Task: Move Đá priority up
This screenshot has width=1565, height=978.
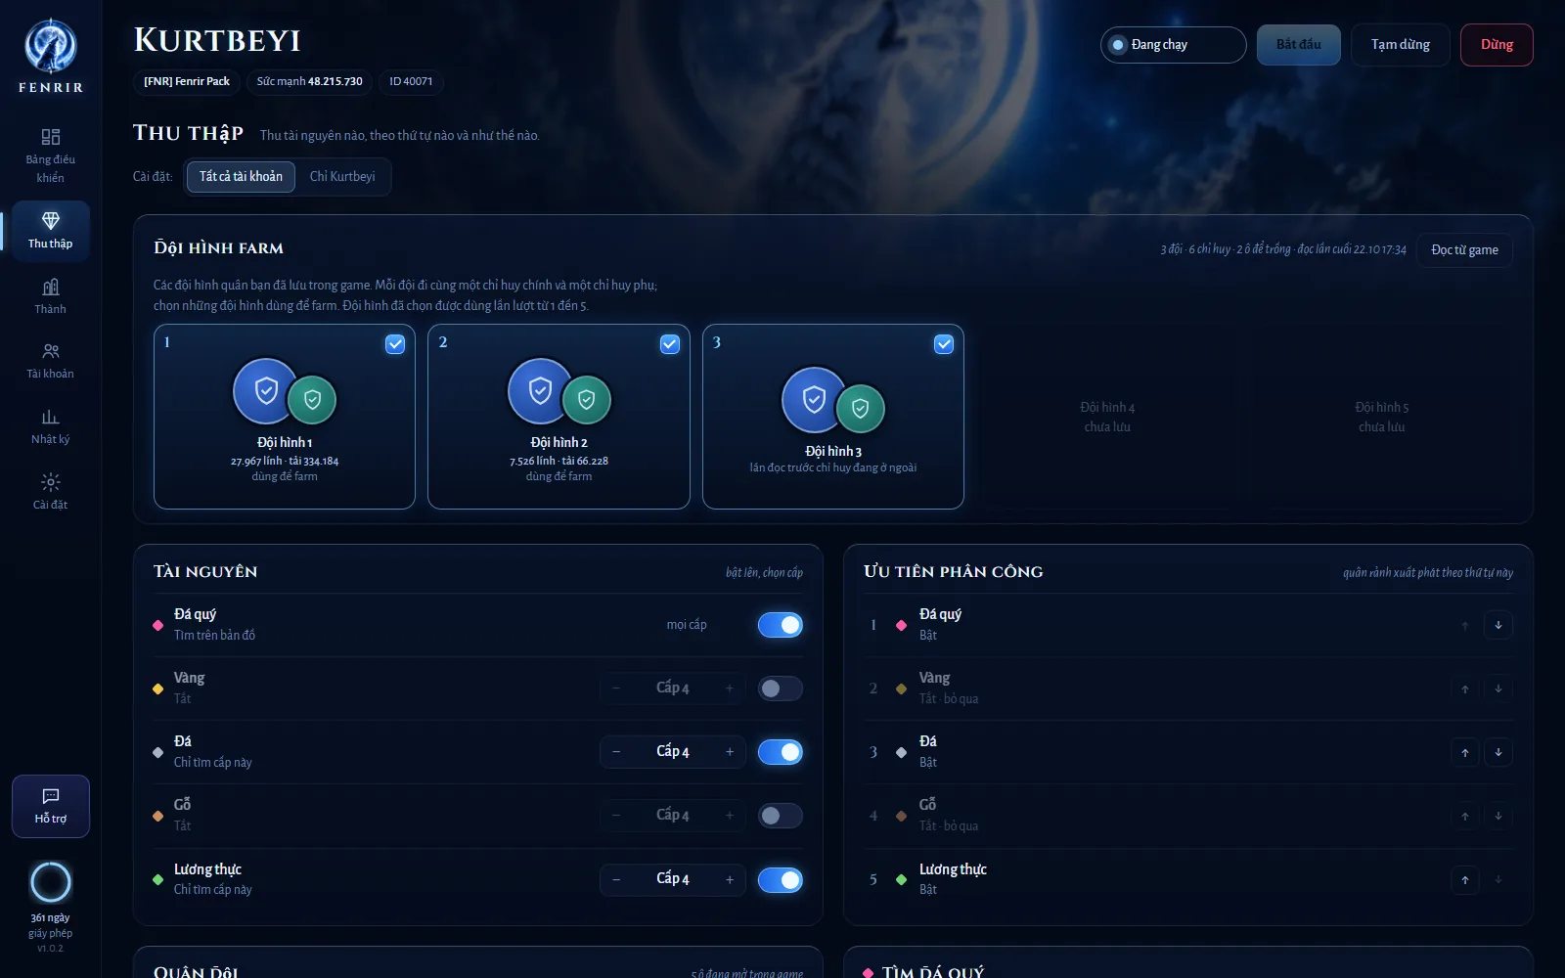Action: 1464,752
